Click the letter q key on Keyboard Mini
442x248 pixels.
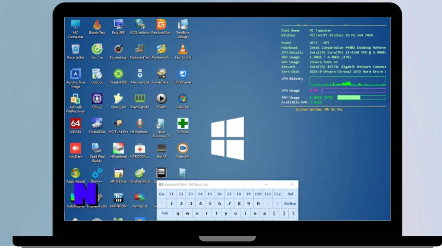point(178,214)
